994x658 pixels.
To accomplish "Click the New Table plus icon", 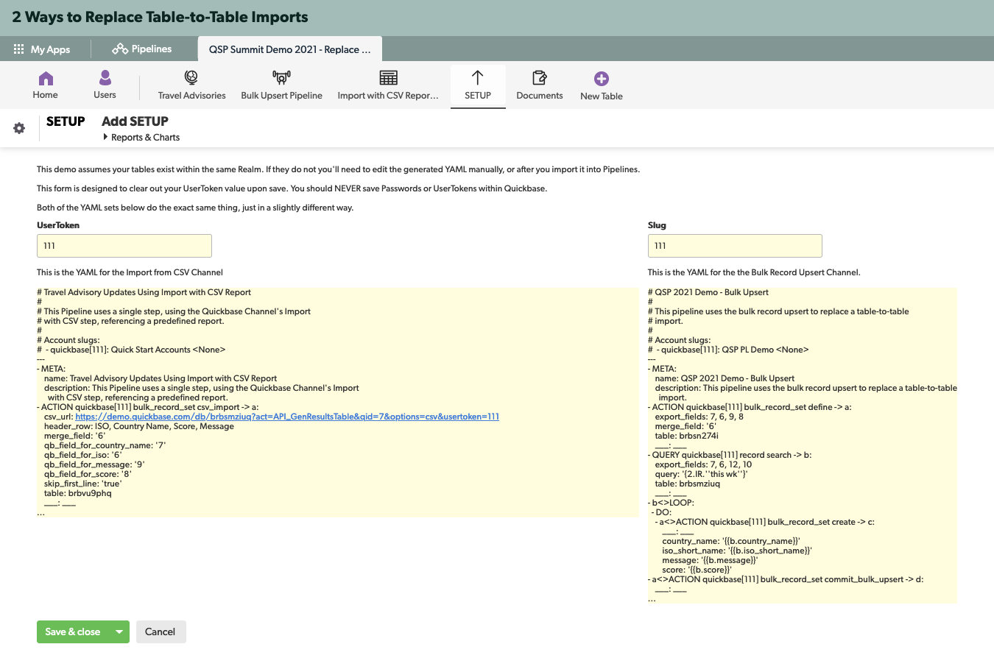I will tap(601, 79).
